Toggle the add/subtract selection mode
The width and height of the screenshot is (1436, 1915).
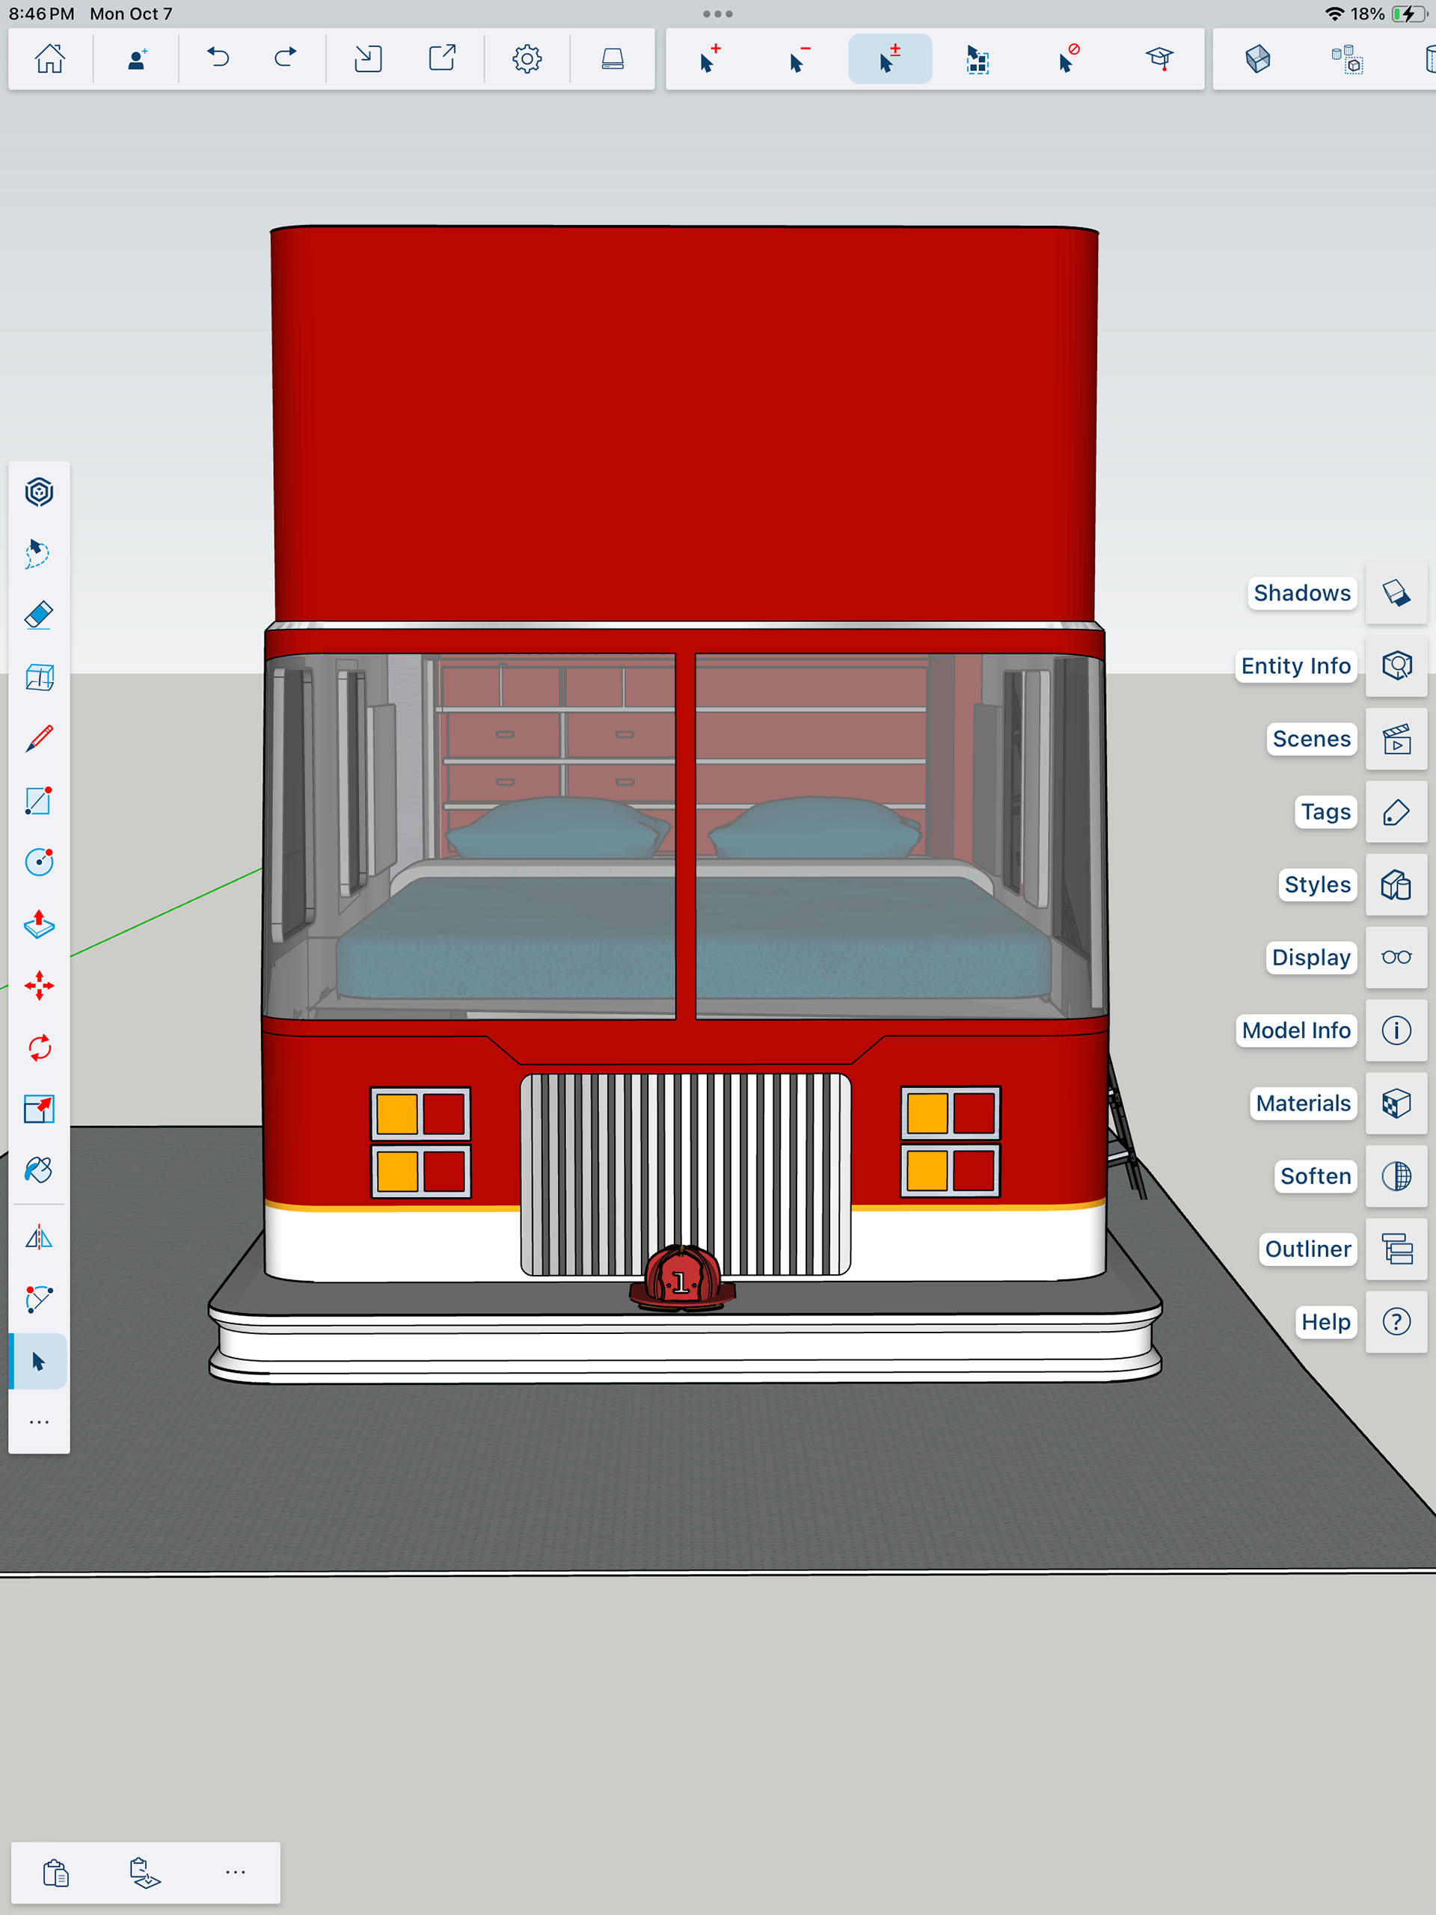point(889,59)
